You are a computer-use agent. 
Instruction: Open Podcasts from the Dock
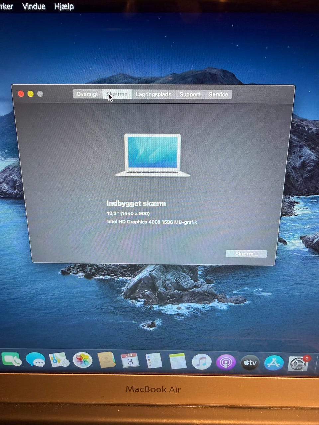click(226, 362)
